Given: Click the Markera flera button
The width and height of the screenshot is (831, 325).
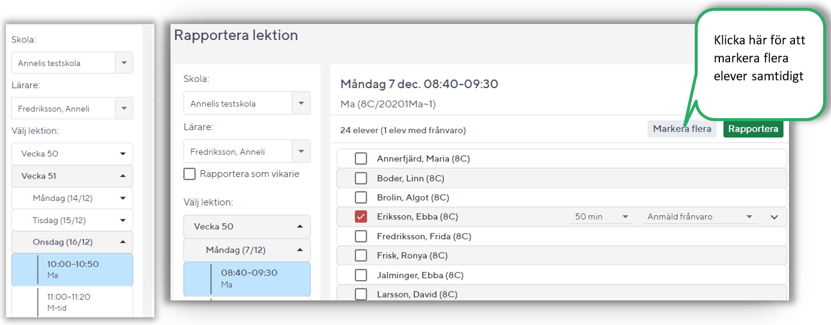Looking at the screenshot, I should pyautogui.click(x=681, y=129).
